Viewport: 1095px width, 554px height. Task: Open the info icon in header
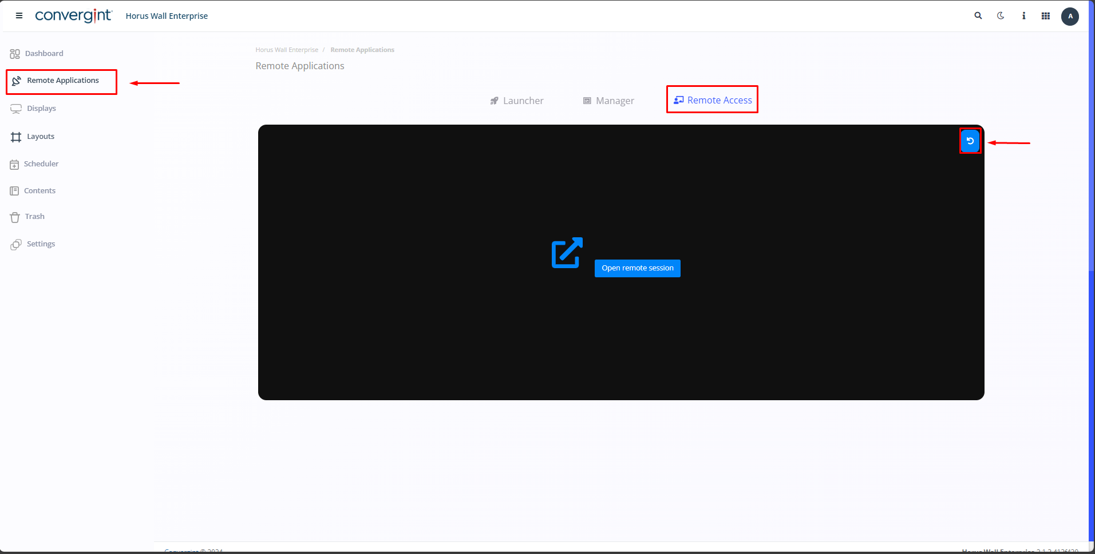pyautogui.click(x=1023, y=16)
